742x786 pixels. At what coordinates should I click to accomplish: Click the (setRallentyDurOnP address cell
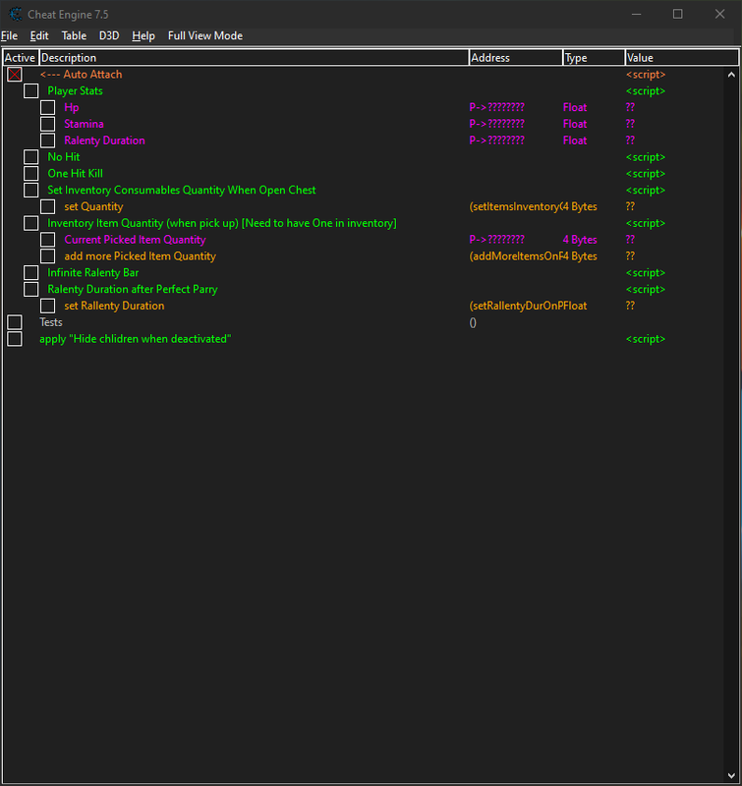click(x=514, y=306)
